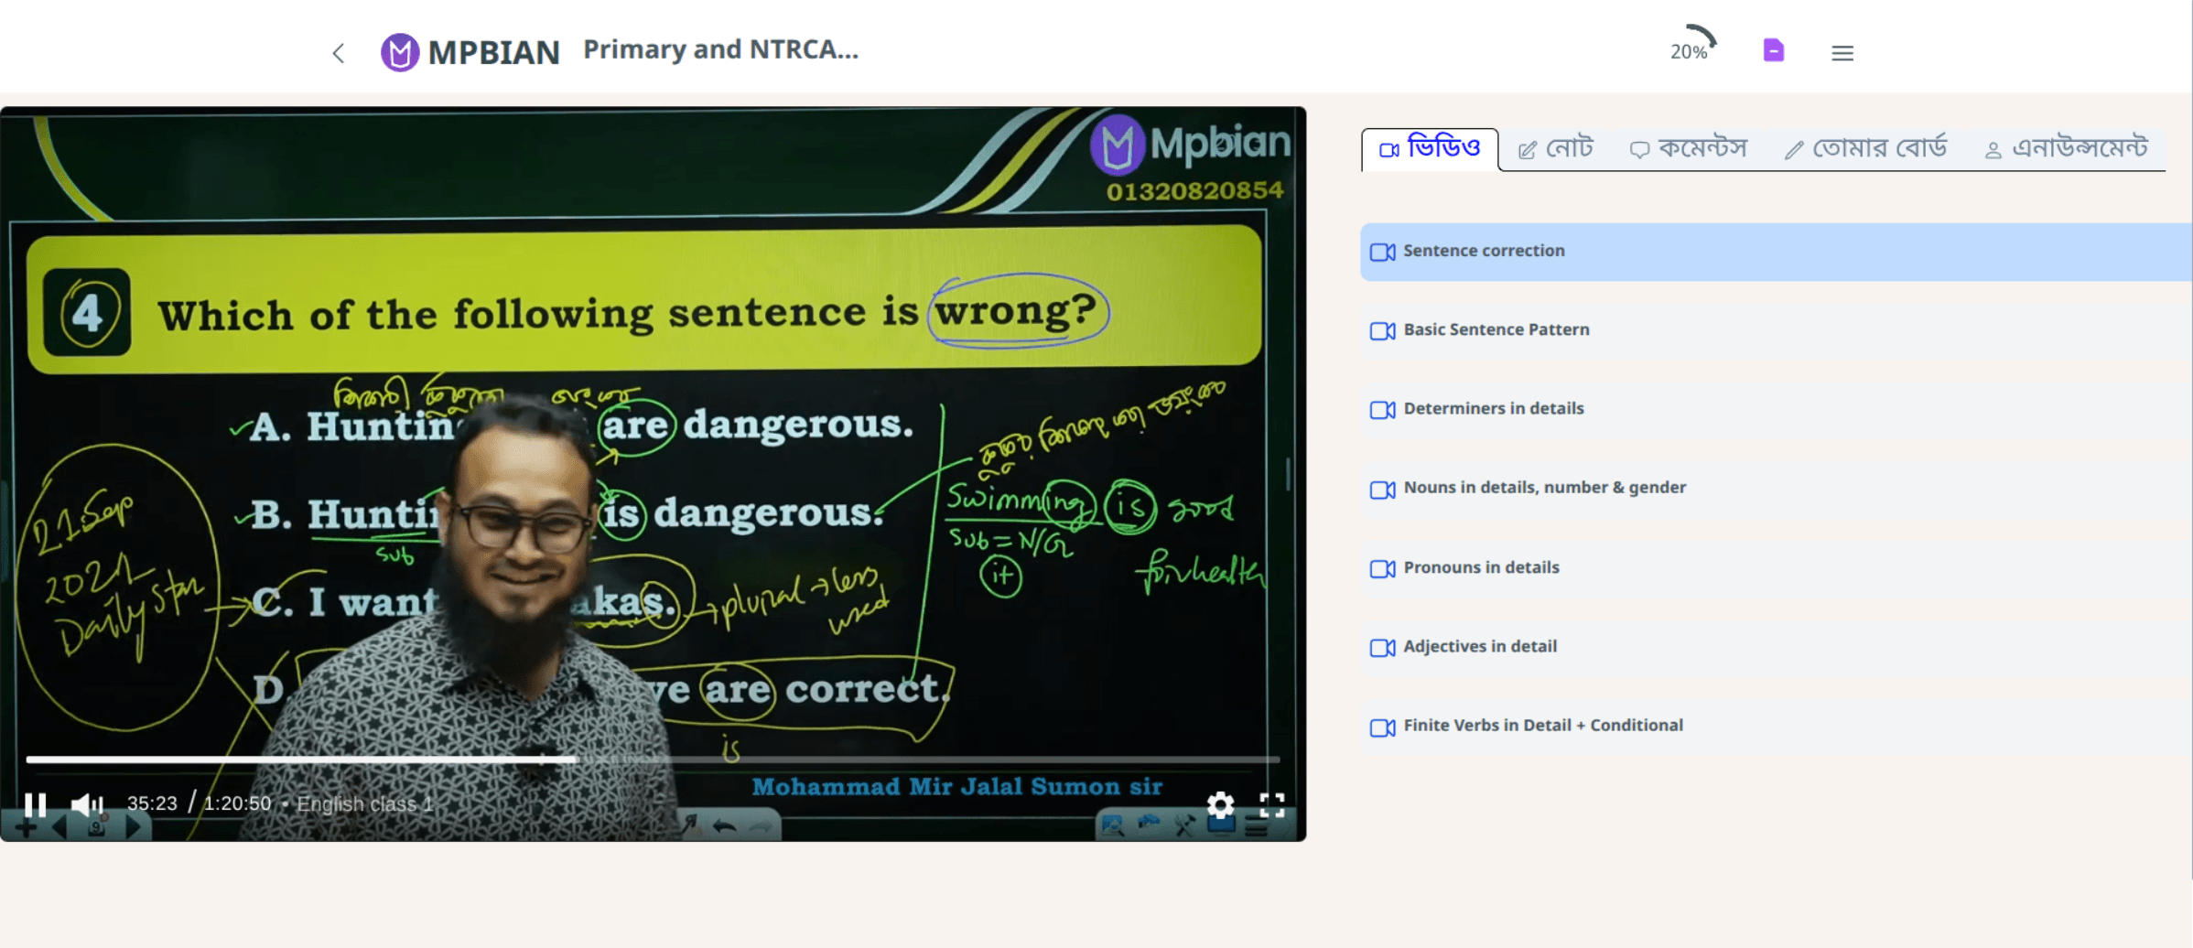Click the undo arrow in the annotation toolbar
2193x948 pixels.
coord(726,827)
